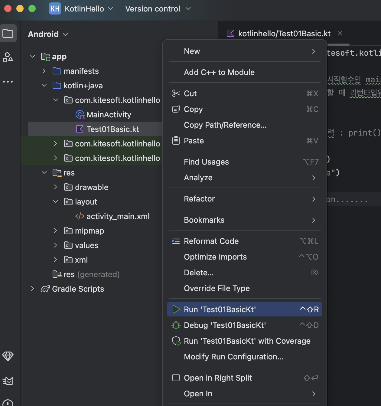Viewport: 381px width, 406px height.
Task: Click the green Run triangle icon
Action: tap(176, 309)
